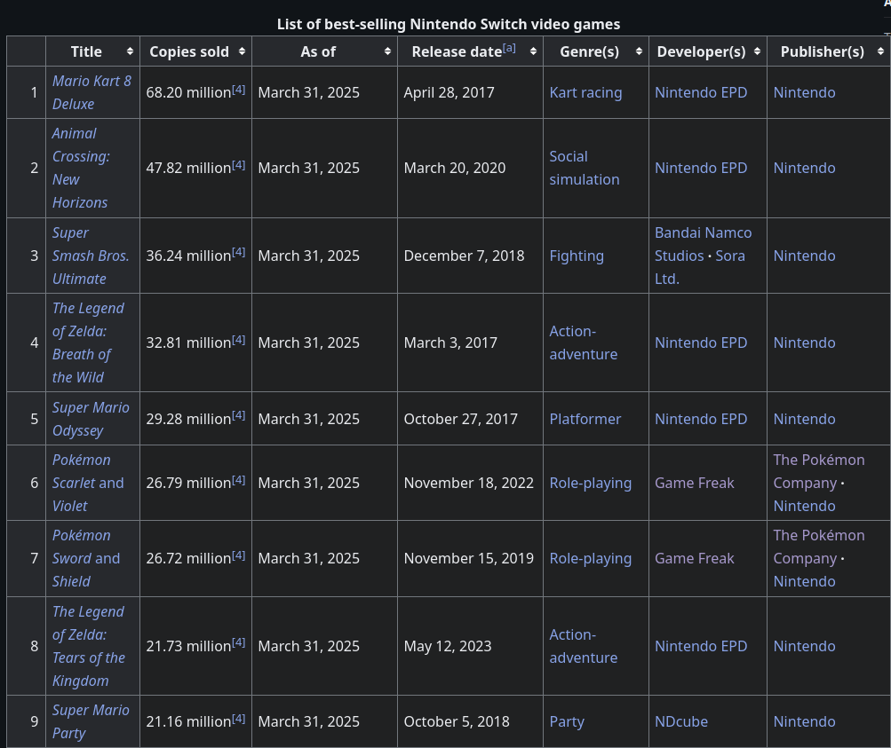Click the Platformer genre link
The width and height of the screenshot is (891, 748).
pos(585,419)
